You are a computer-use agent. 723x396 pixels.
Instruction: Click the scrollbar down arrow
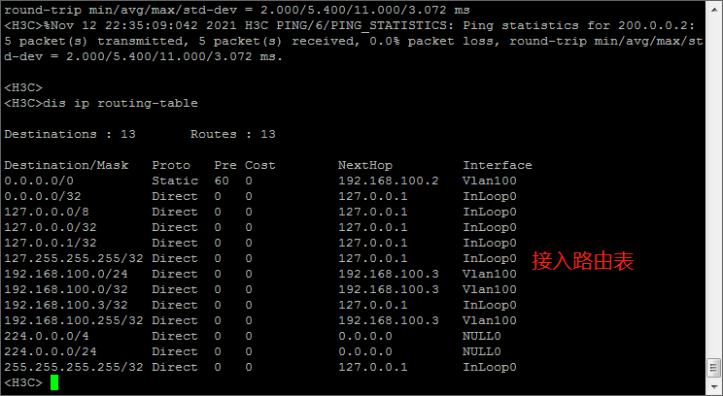coord(713,368)
